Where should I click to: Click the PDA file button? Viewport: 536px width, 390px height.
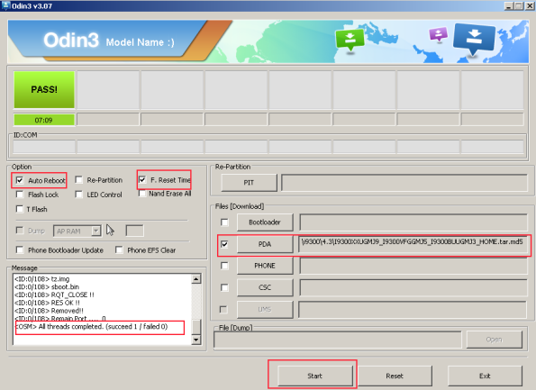tap(265, 244)
